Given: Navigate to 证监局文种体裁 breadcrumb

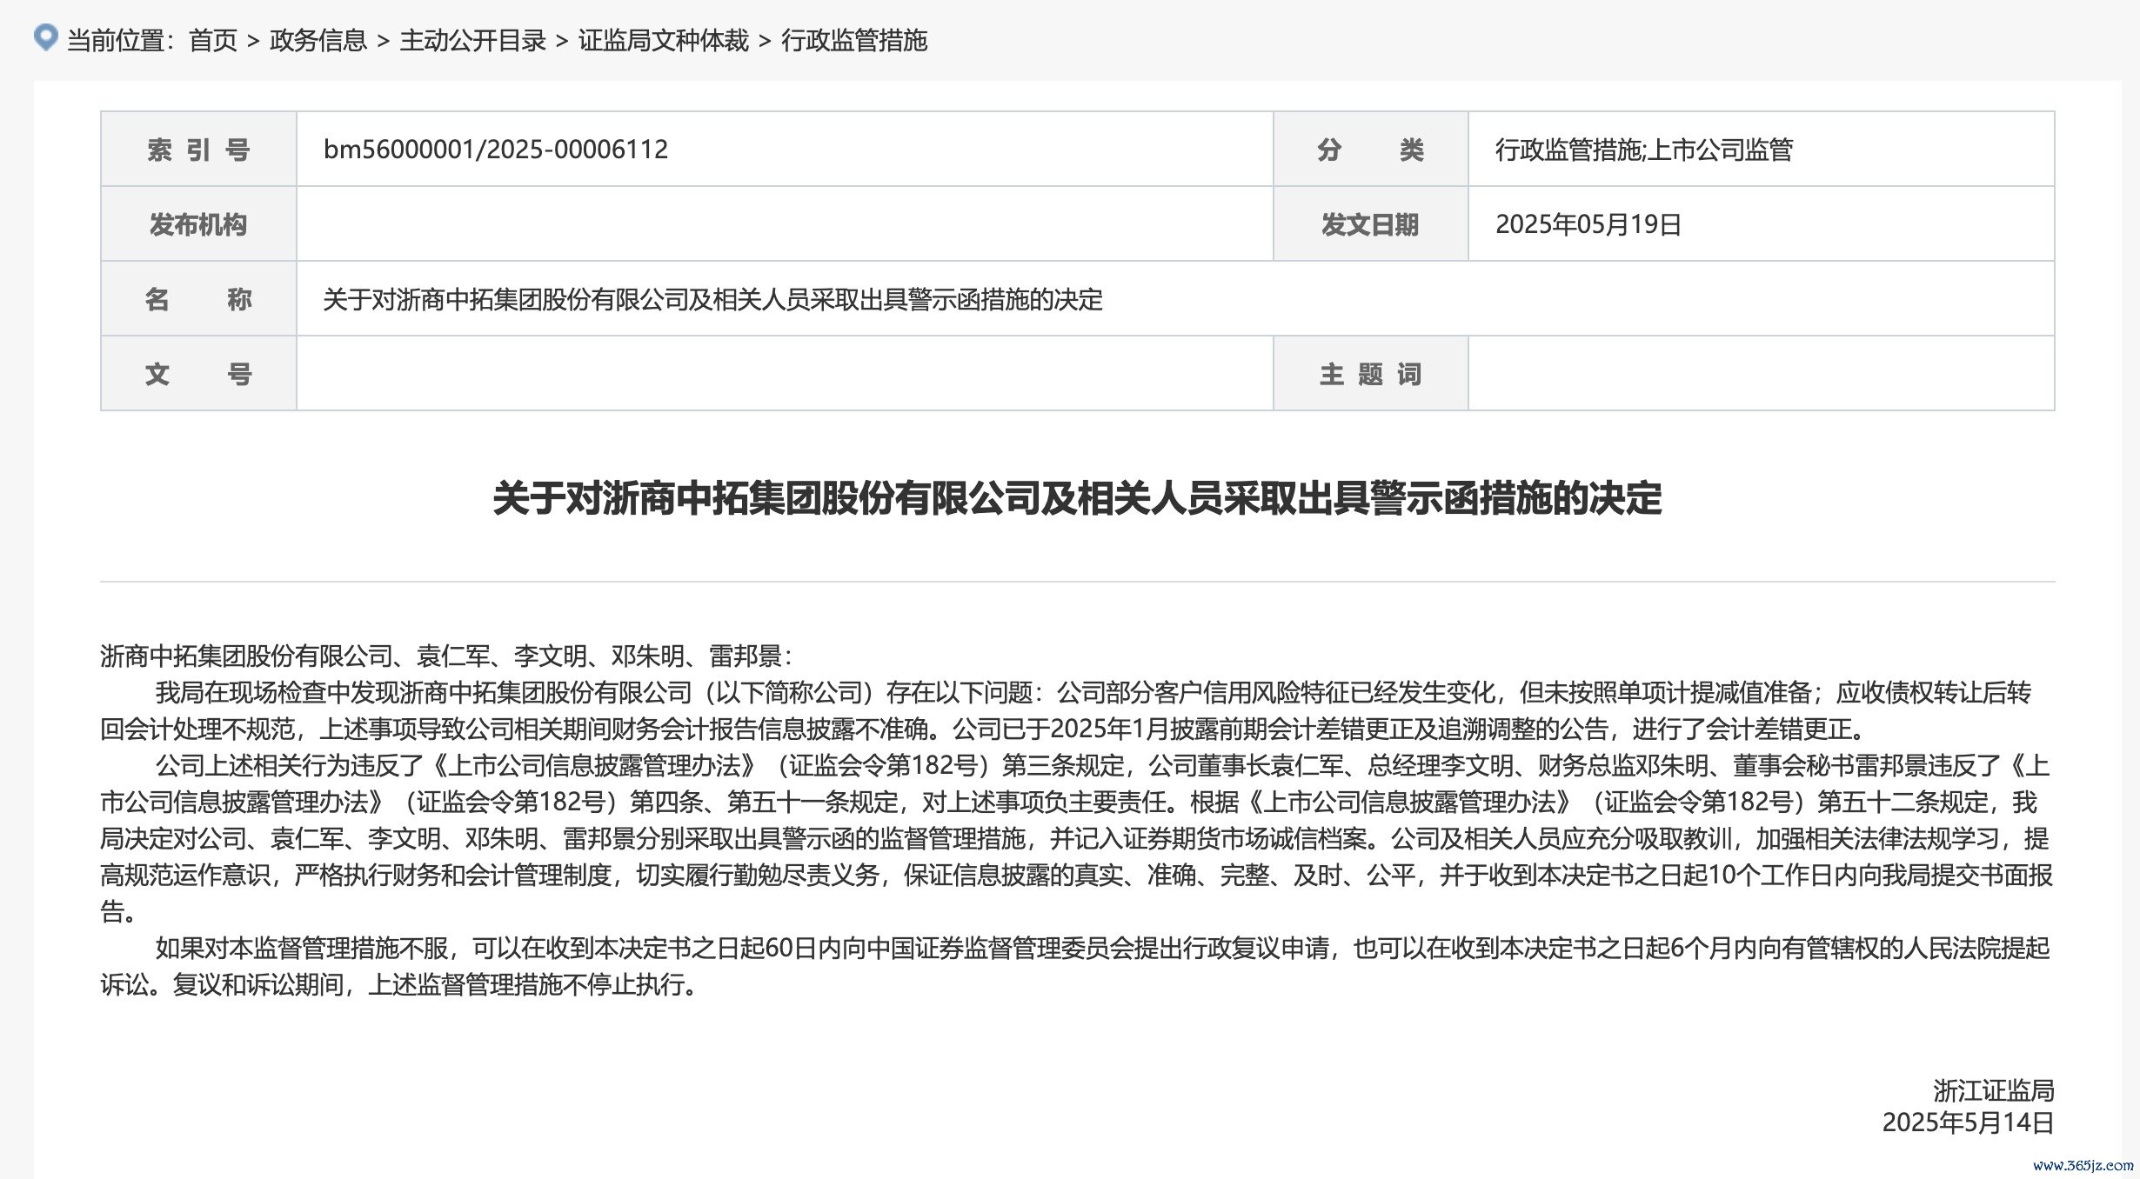Looking at the screenshot, I should 663,41.
